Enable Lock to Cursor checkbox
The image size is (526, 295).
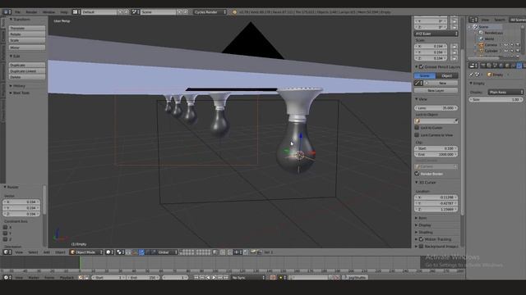417,128
